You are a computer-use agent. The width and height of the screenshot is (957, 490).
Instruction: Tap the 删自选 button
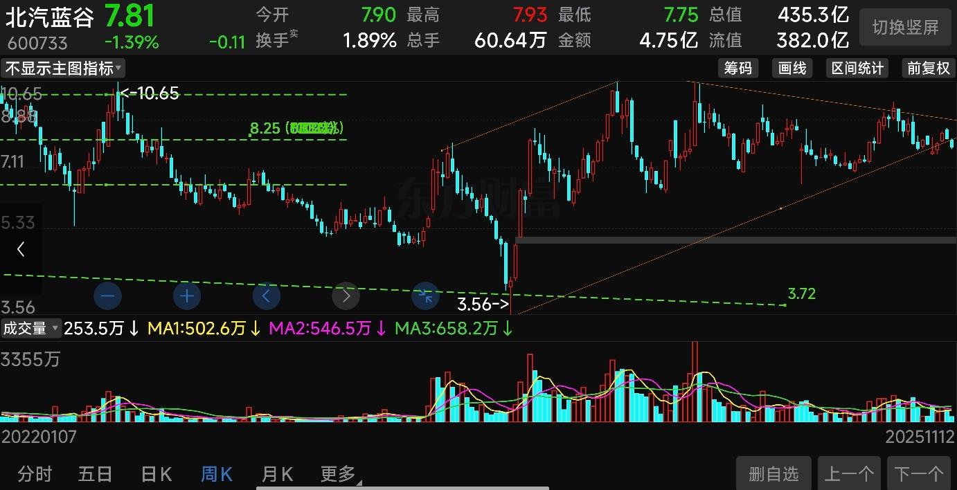click(x=773, y=473)
